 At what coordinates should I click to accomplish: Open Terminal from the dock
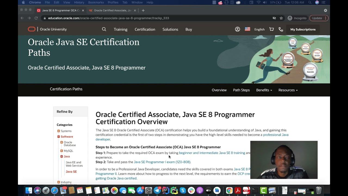pos(255,191)
